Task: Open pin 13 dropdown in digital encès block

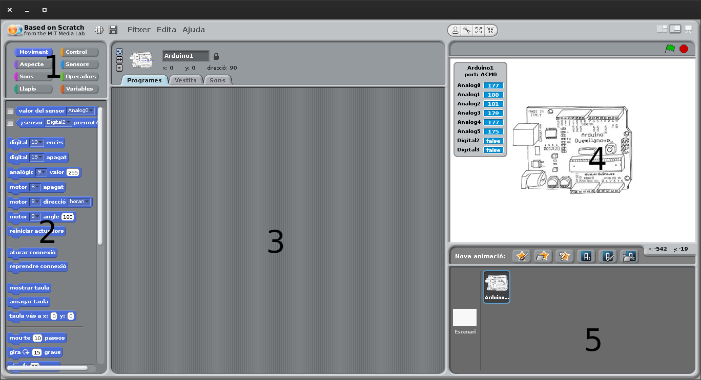Action: pos(36,142)
